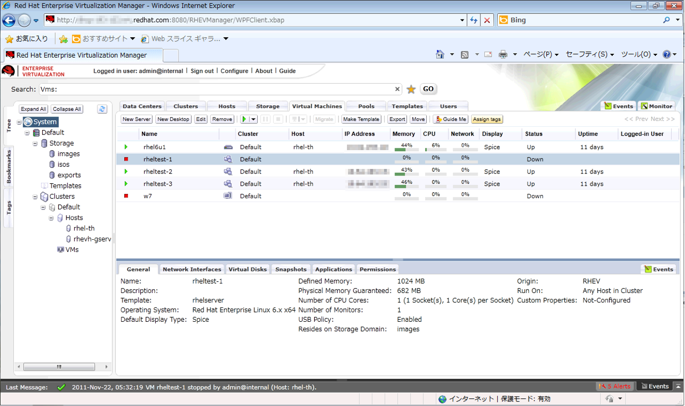Click the memory usage bar for rheltest-3
Viewport: 685px width, 406px height.
click(x=406, y=186)
